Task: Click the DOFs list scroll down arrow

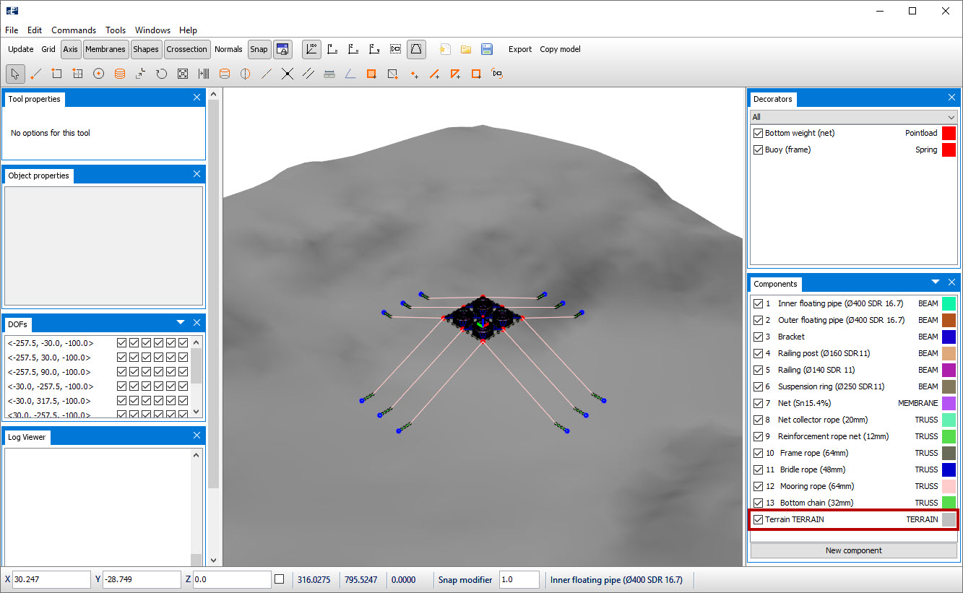Action: (195, 412)
